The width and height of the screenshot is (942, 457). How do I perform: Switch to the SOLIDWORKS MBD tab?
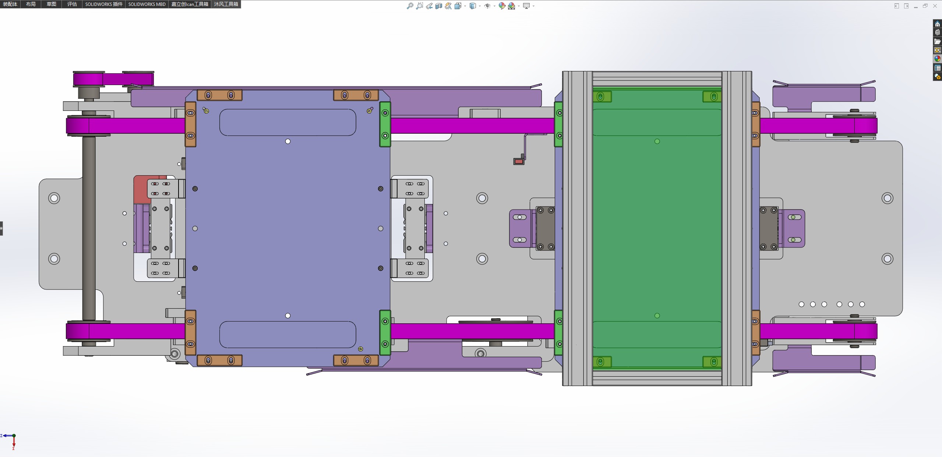pyautogui.click(x=147, y=4)
